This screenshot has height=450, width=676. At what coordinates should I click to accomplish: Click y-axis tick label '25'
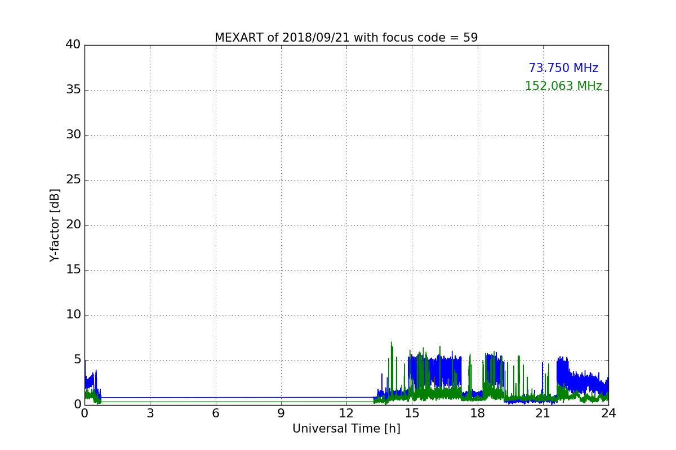point(73,179)
